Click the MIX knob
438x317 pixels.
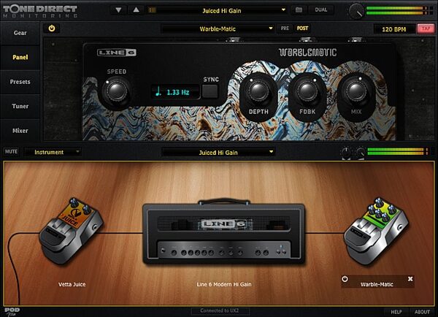(356, 91)
